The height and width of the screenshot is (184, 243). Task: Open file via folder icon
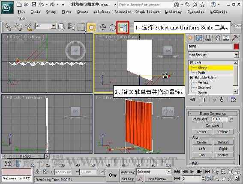pyautogui.click(x=26, y=4)
